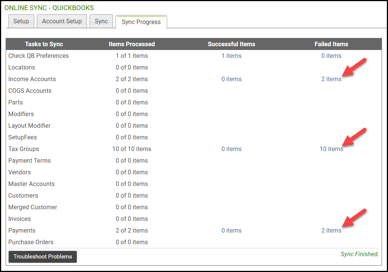Screen dimensions: 388x272
Task: Click the Failed Items column header
Action: (x=331, y=44)
